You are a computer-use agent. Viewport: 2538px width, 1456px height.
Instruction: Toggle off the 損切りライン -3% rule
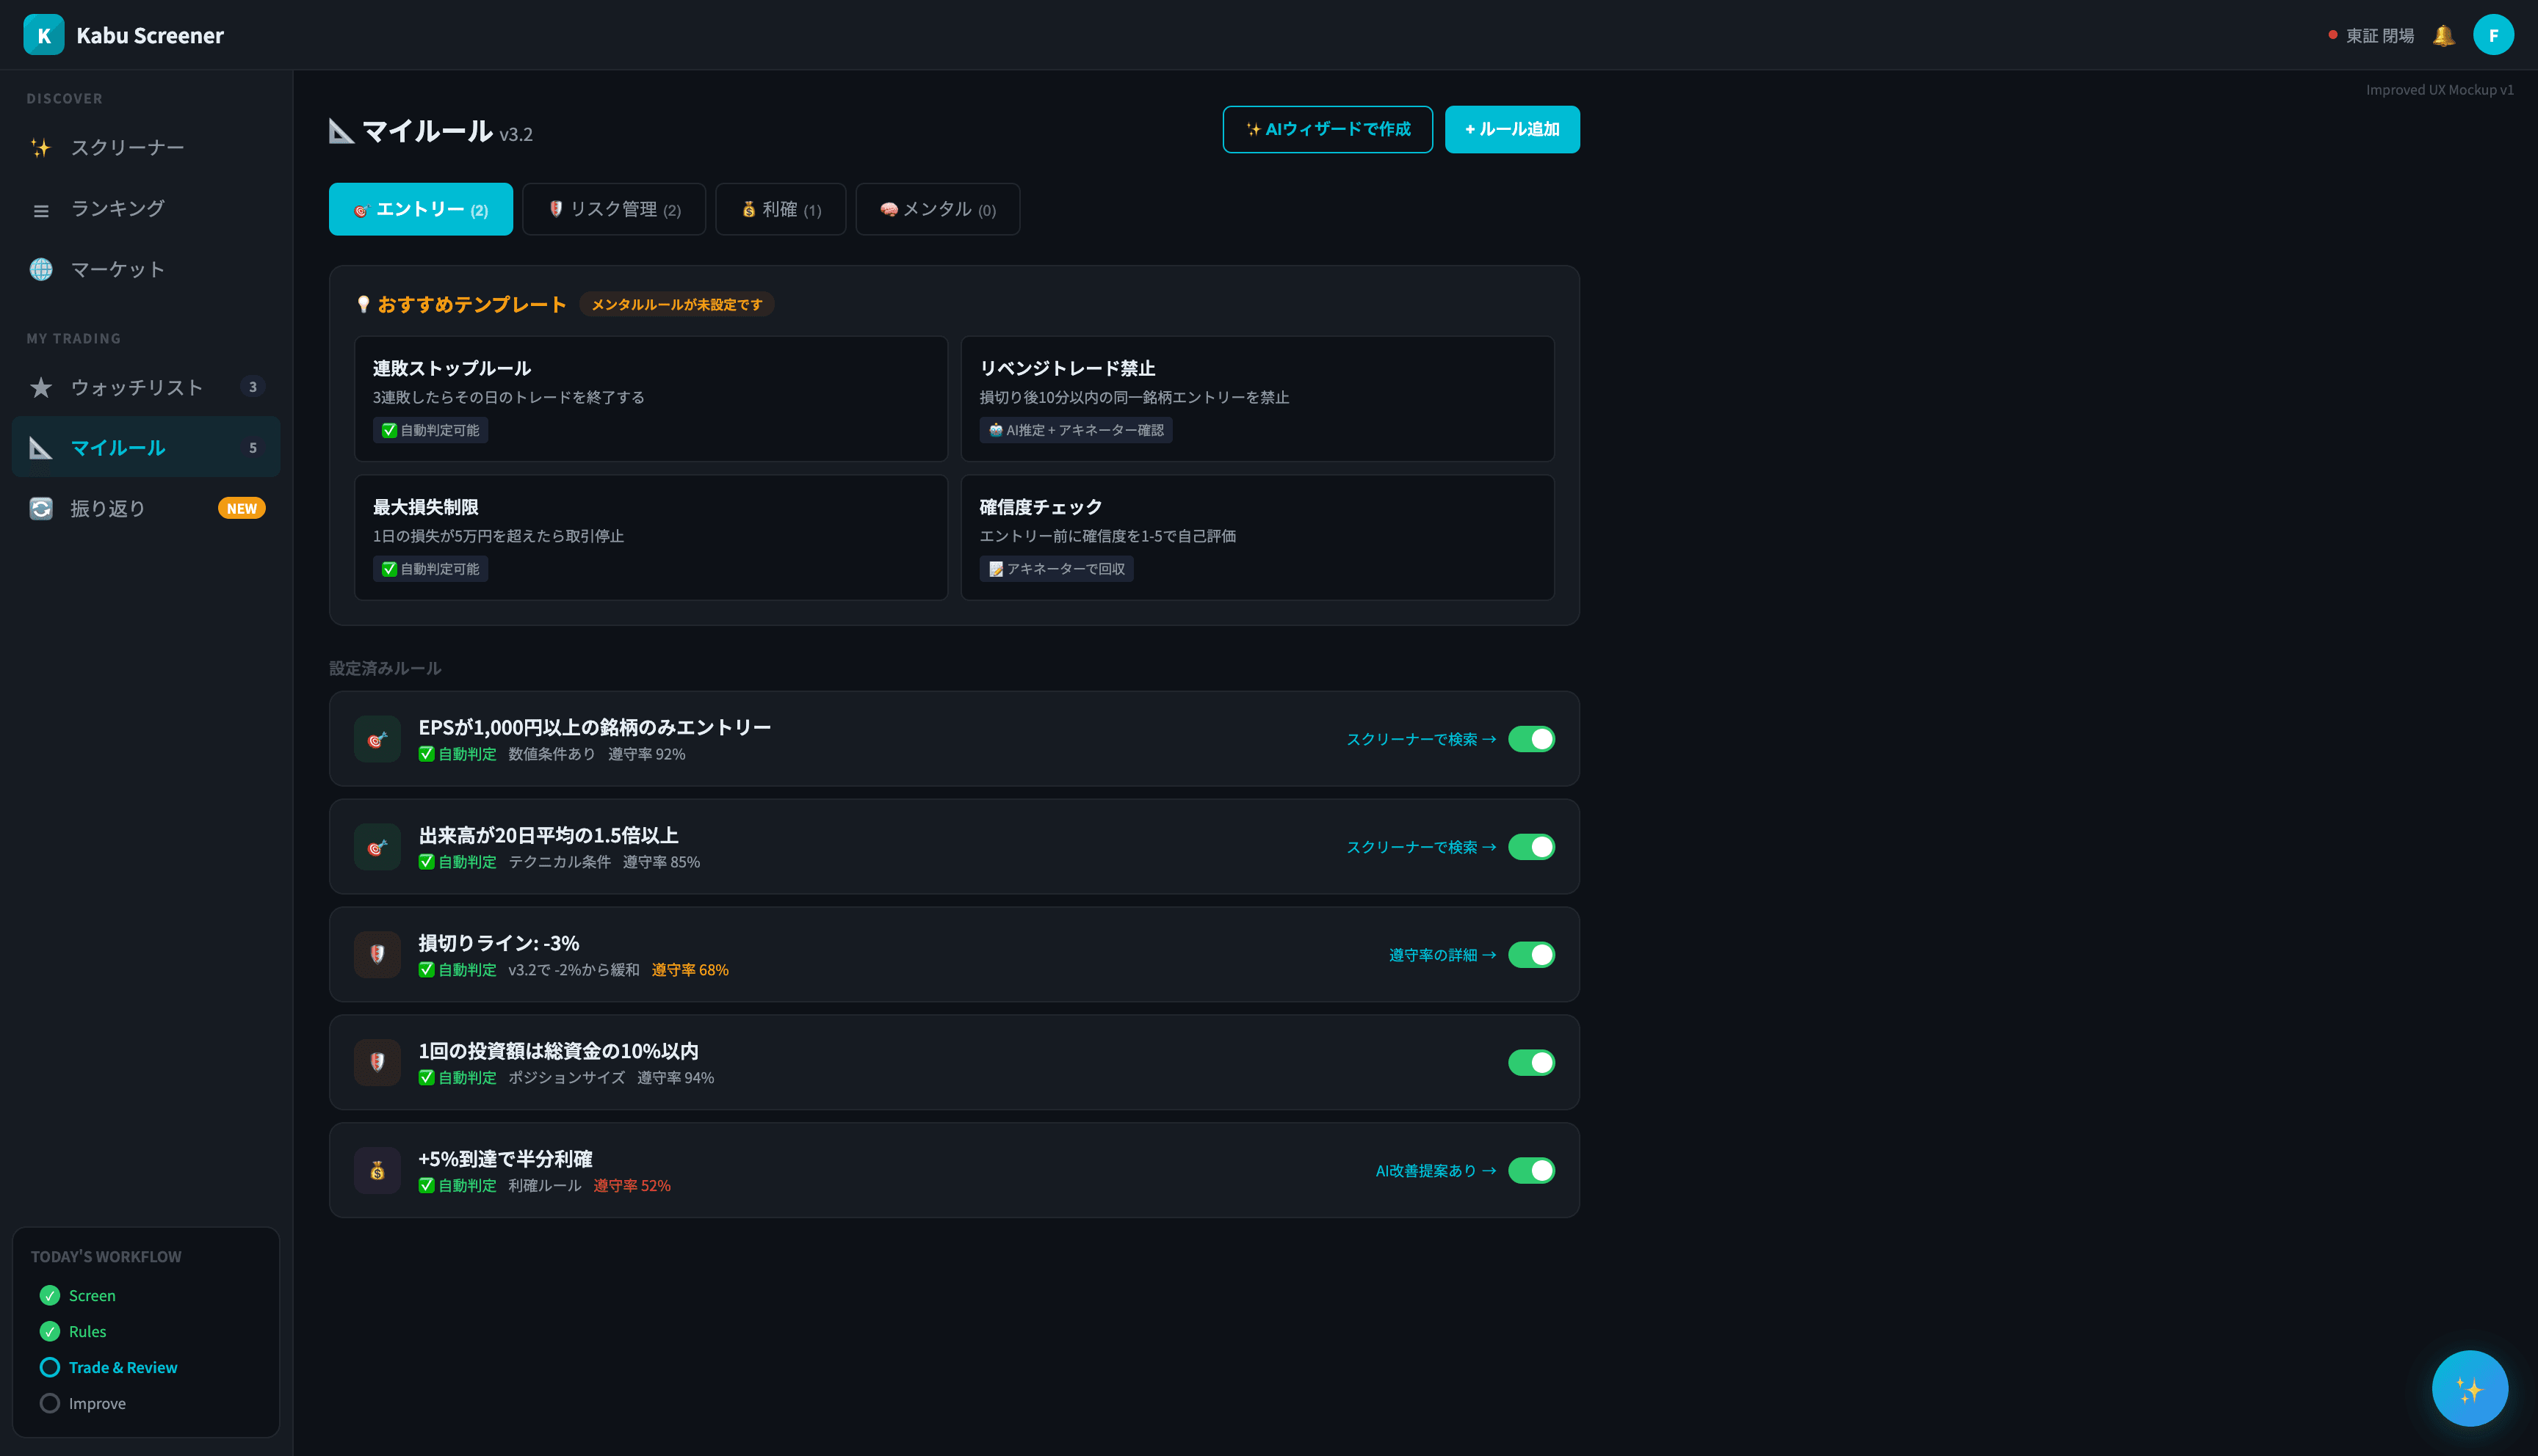(x=1530, y=955)
